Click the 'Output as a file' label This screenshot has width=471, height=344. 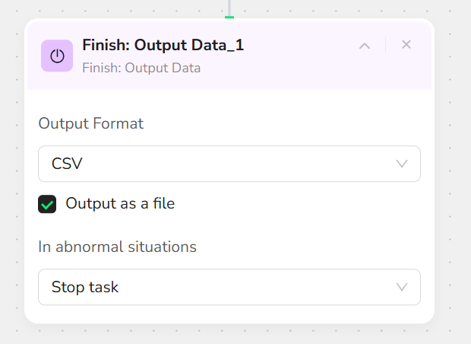point(120,203)
